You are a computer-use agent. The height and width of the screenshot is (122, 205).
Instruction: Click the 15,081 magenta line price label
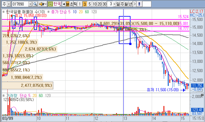point(183,23)
